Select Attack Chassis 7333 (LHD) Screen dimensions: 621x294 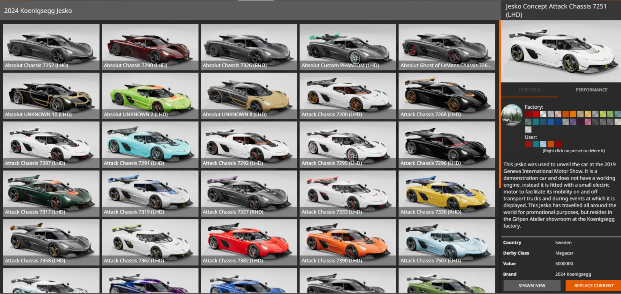point(348,193)
